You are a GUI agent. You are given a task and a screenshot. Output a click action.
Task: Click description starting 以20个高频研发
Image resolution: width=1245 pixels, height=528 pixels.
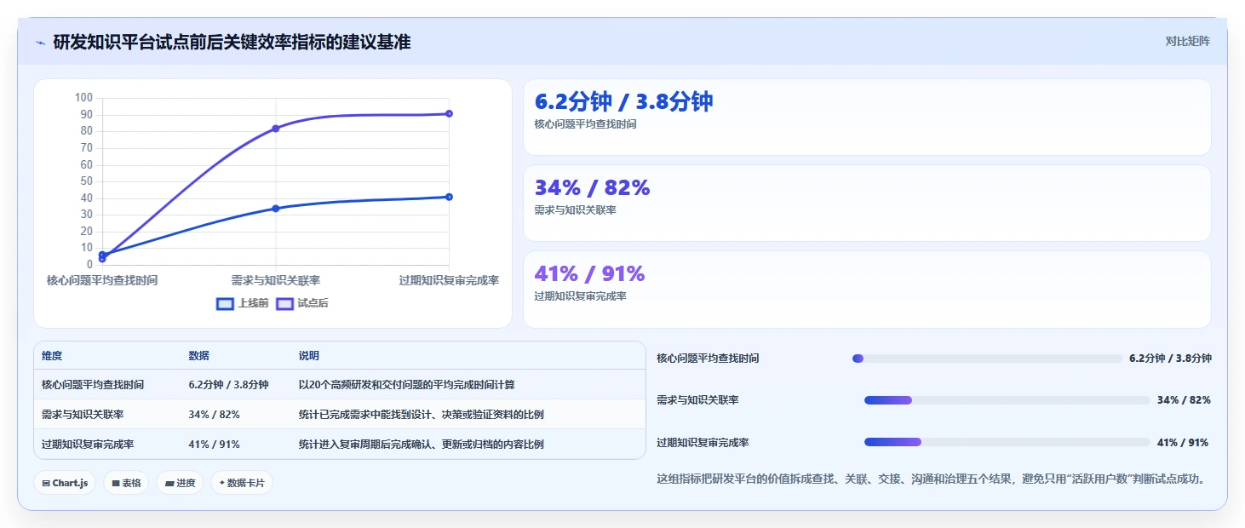pos(407,385)
